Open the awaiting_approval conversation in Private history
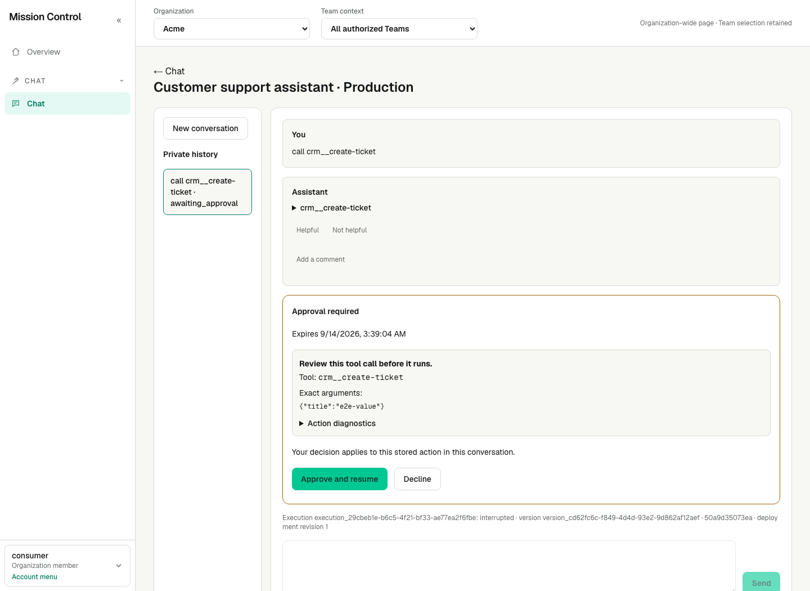Screen dimensions: 810x591 point(208,192)
